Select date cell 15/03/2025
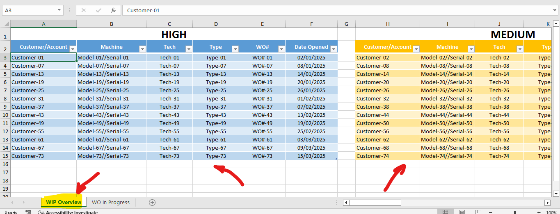560x214 pixels. [x=311, y=156]
